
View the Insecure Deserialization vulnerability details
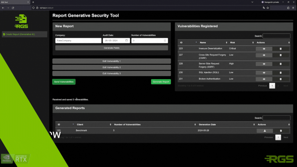coord(264,49)
